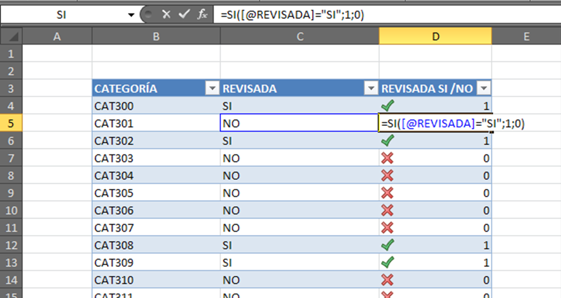Image resolution: width=561 pixels, height=298 pixels.
Task: Click the Enter checkmark in formula bar
Action: (184, 14)
